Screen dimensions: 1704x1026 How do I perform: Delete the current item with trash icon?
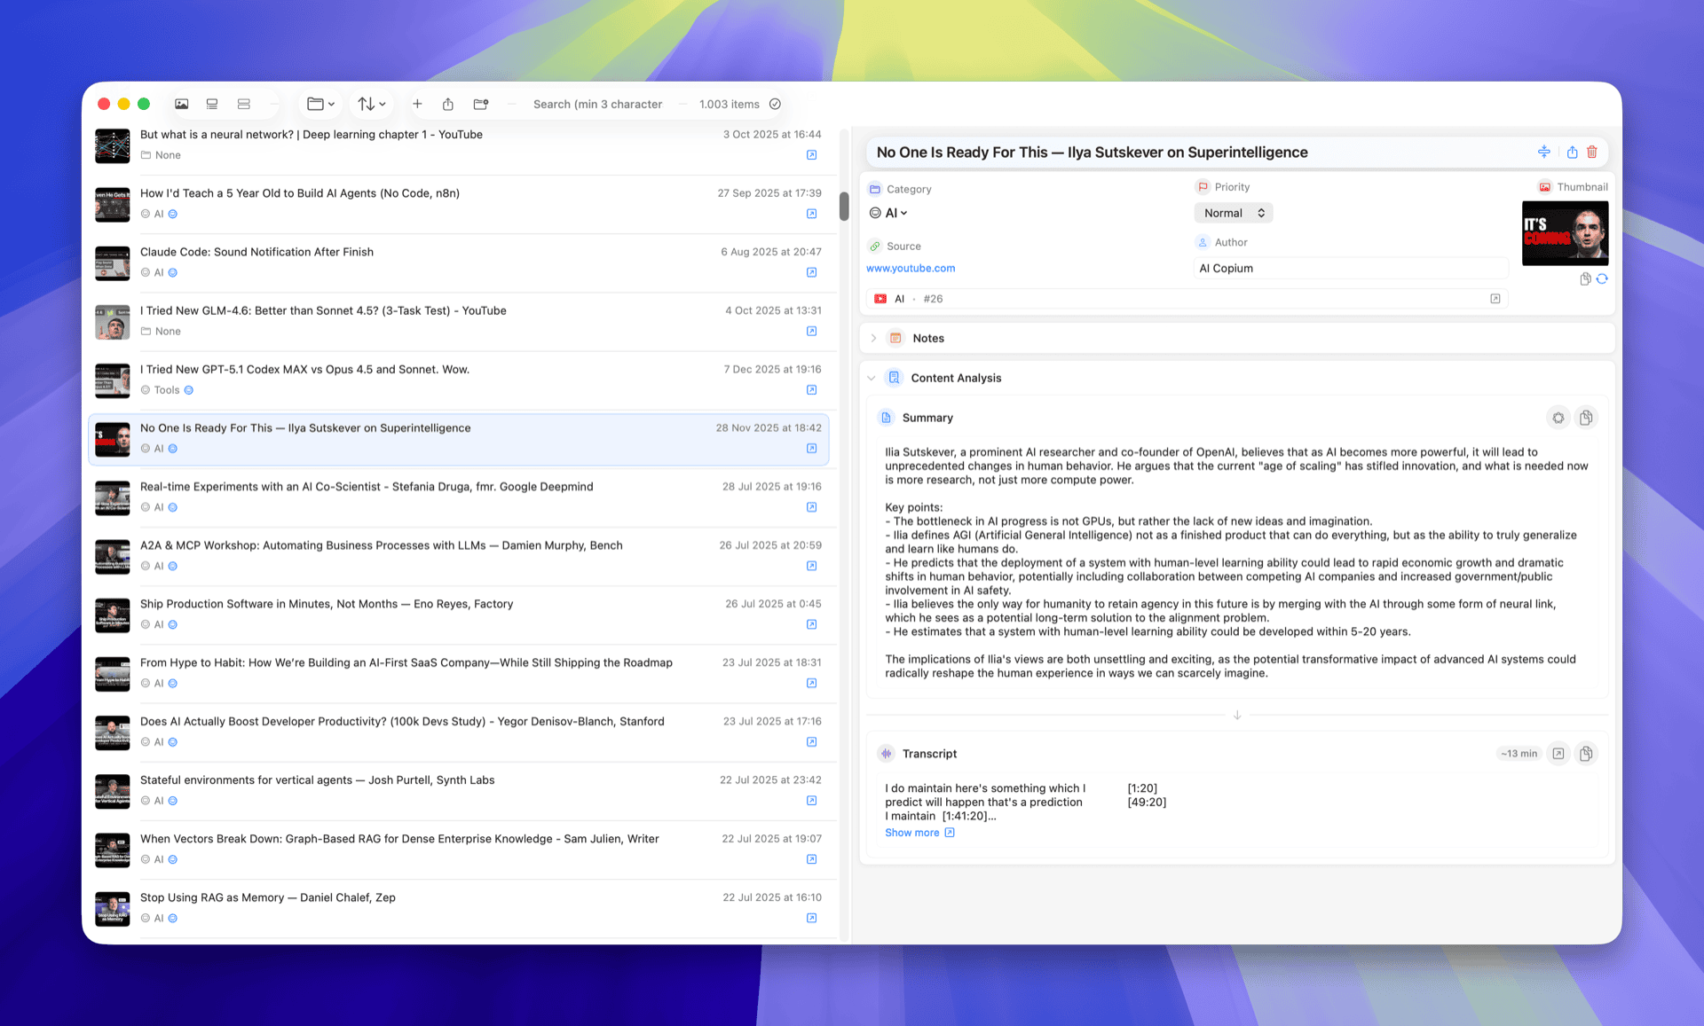[x=1591, y=152]
